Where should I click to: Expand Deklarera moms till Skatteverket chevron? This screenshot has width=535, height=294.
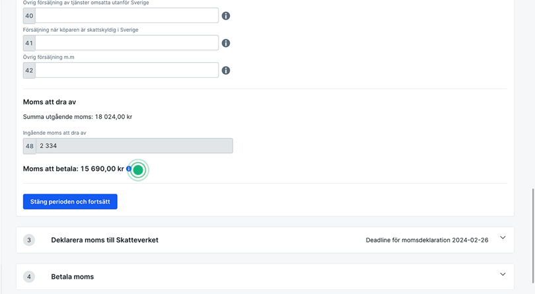click(x=503, y=238)
